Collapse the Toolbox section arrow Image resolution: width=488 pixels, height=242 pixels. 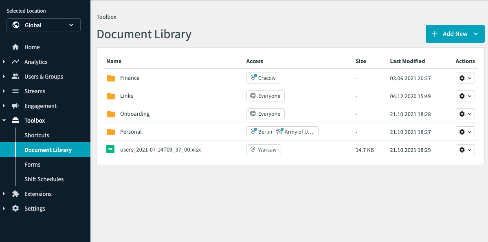coord(4,121)
